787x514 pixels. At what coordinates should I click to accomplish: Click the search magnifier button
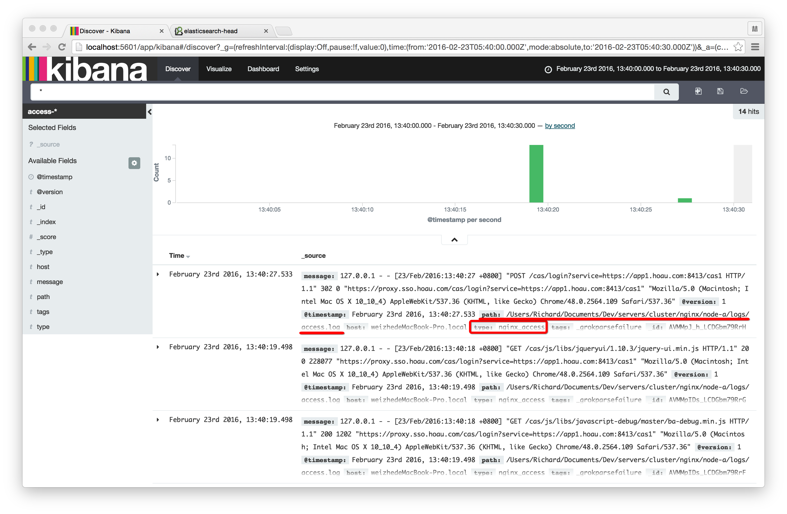(x=666, y=92)
